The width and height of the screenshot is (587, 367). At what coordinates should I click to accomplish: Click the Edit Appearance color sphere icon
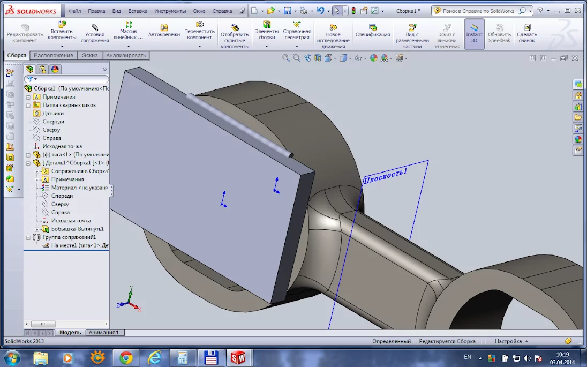[374, 58]
